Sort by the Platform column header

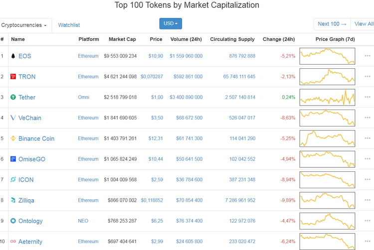(x=89, y=39)
